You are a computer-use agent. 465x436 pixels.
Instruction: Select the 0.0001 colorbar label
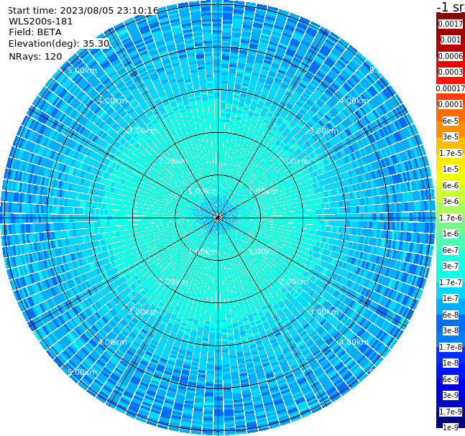click(x=451, y=104)
